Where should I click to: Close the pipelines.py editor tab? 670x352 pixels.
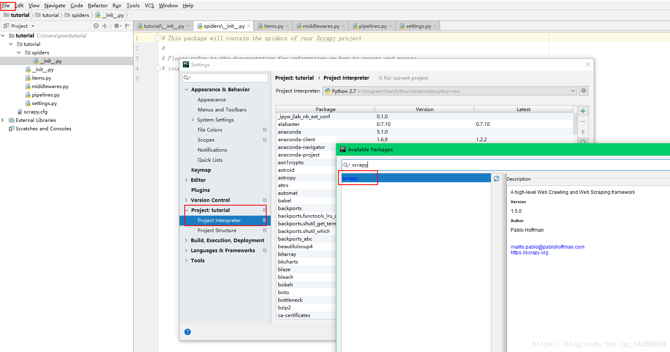point(391,26)
